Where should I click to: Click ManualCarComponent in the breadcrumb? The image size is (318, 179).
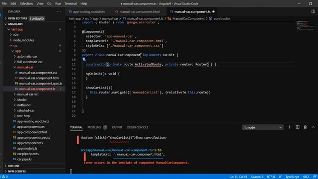pos(188,19)
